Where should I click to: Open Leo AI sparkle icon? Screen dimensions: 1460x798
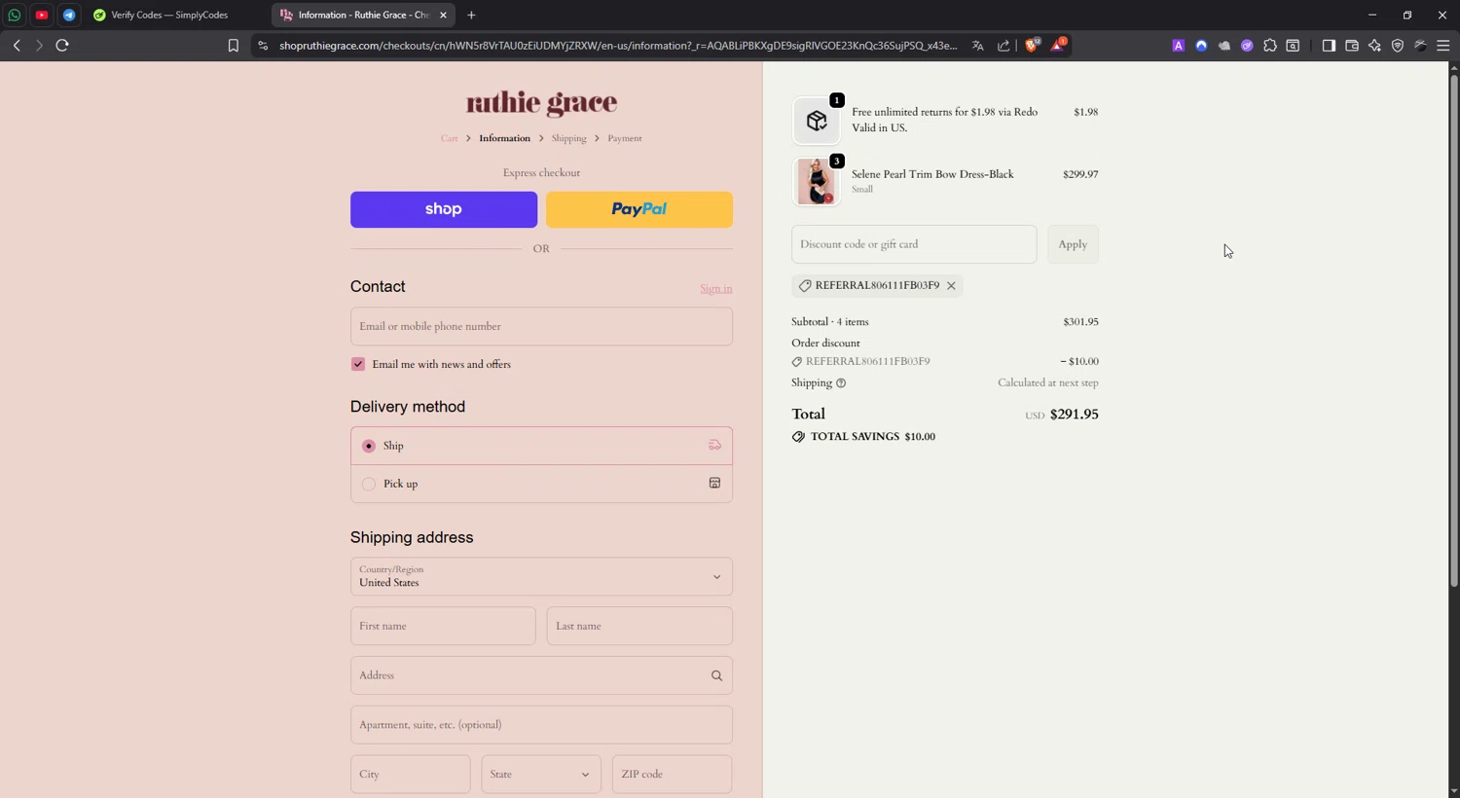(1374, 45)
